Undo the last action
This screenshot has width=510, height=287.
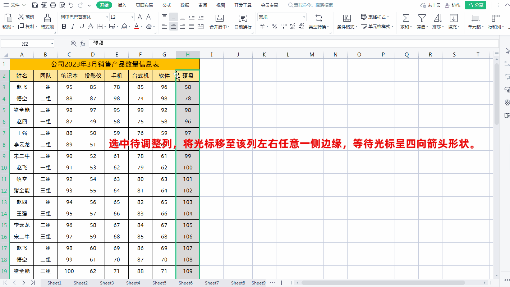click(71, 5)
